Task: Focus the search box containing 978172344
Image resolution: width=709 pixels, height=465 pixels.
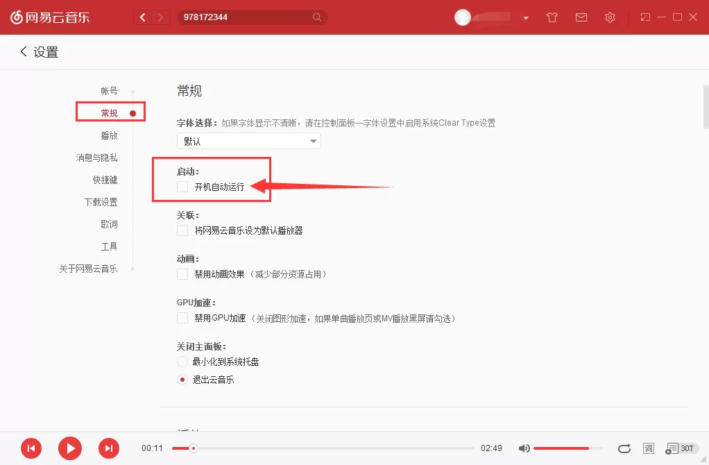Action: point(253,17)
